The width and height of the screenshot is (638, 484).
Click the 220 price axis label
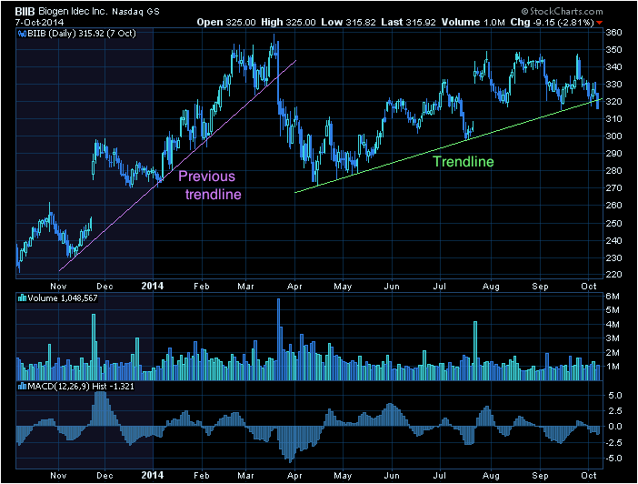coord(614,275)
